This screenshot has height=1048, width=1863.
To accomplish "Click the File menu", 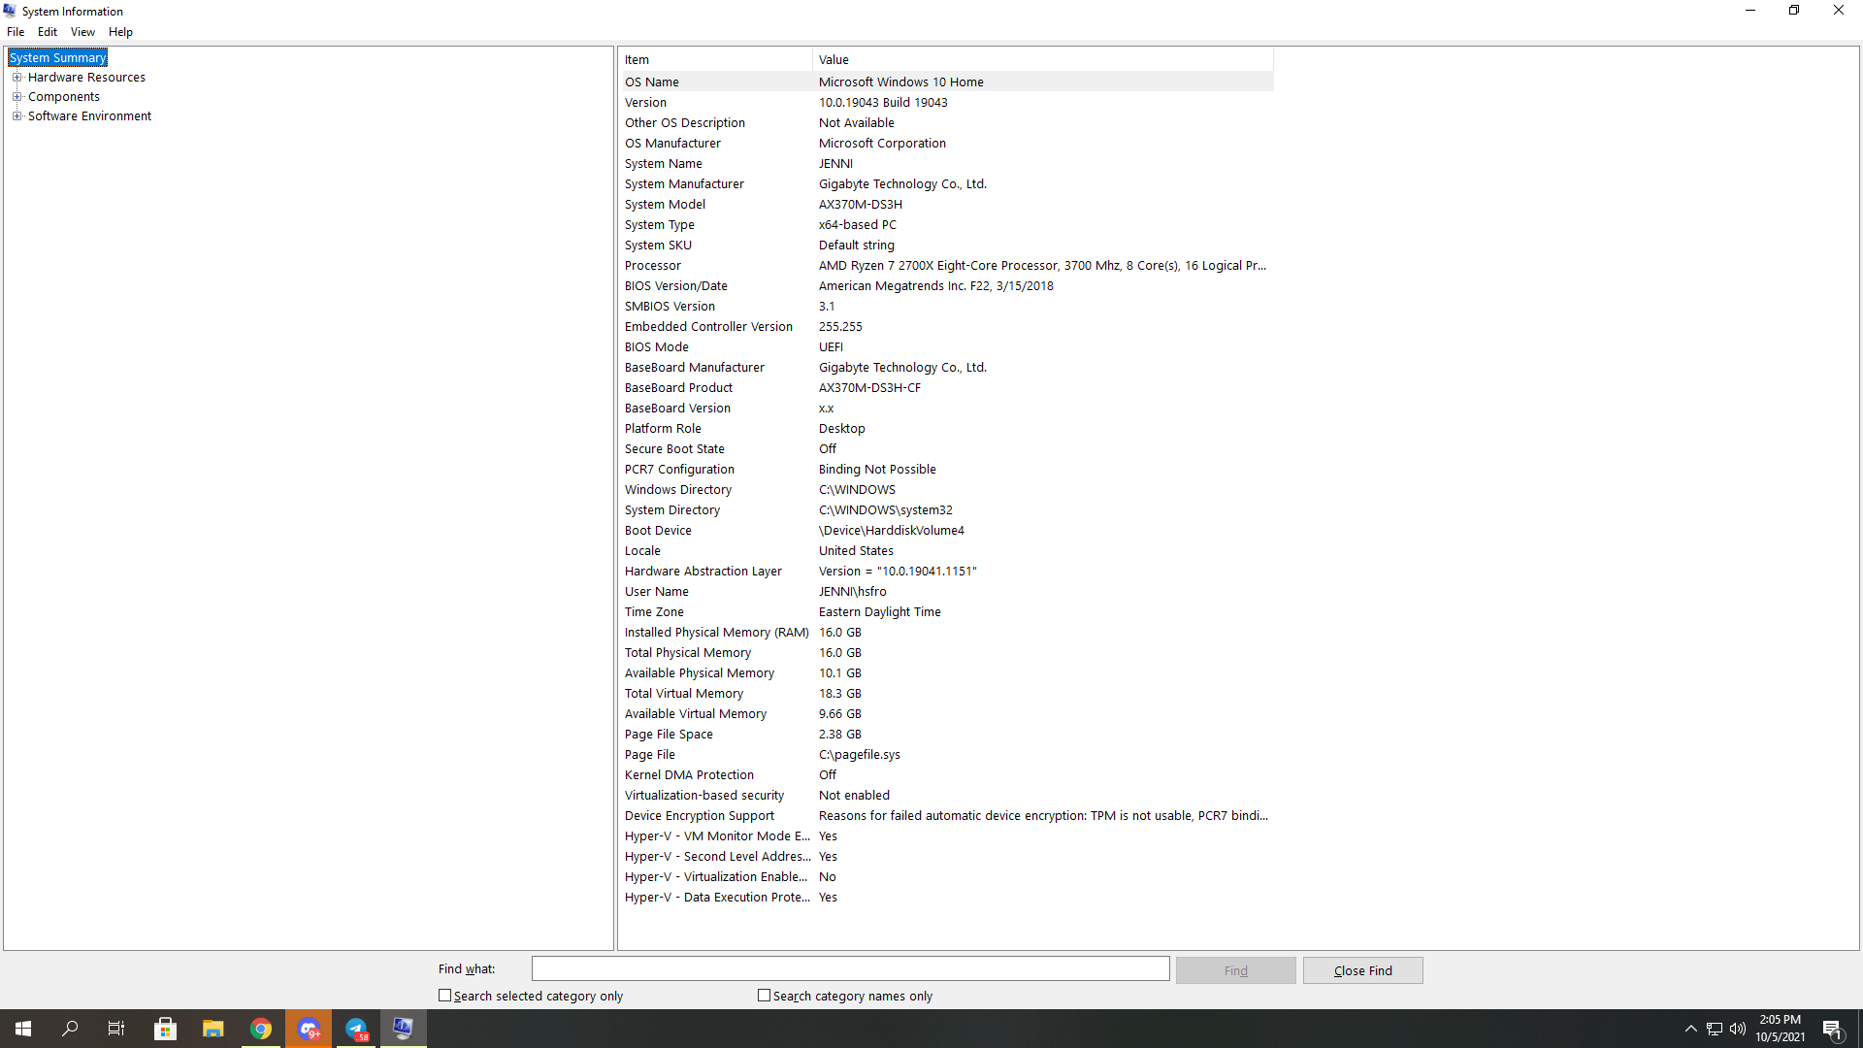I will [16, 32].
